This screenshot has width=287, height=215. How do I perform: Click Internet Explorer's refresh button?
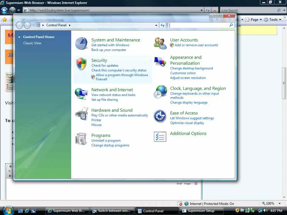tap(208, 10)
